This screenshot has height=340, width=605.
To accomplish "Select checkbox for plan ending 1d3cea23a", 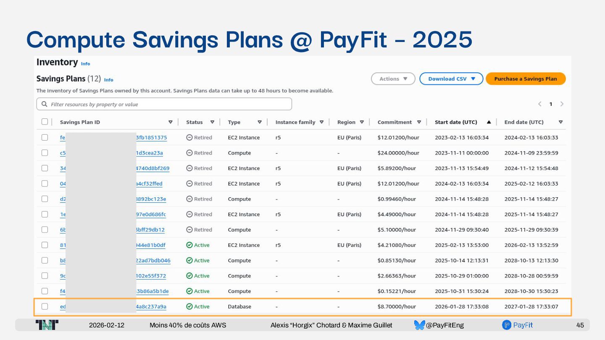I will 45,153.
